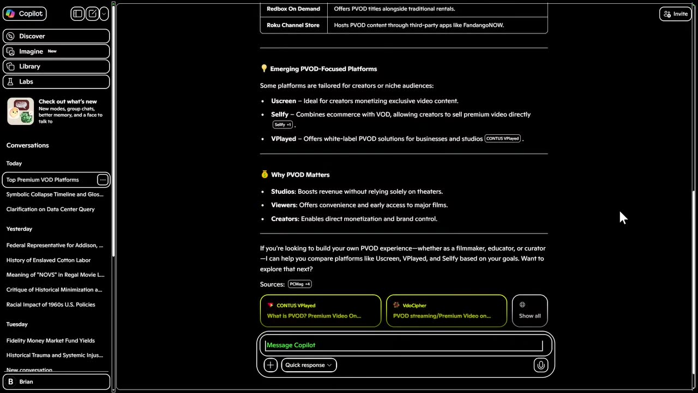Click the Library folder icon
This screenshot has width=698, height=393.
[10, 67]
